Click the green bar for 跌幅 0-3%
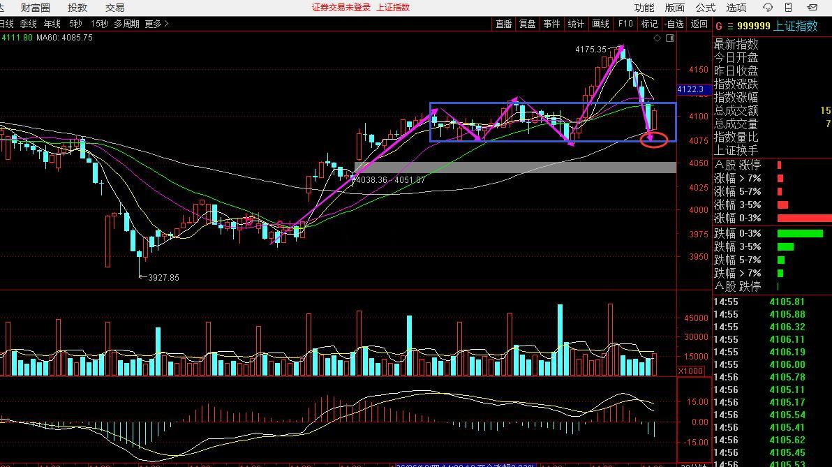This screenshot has width=832, height=467. tap(800, 233)
